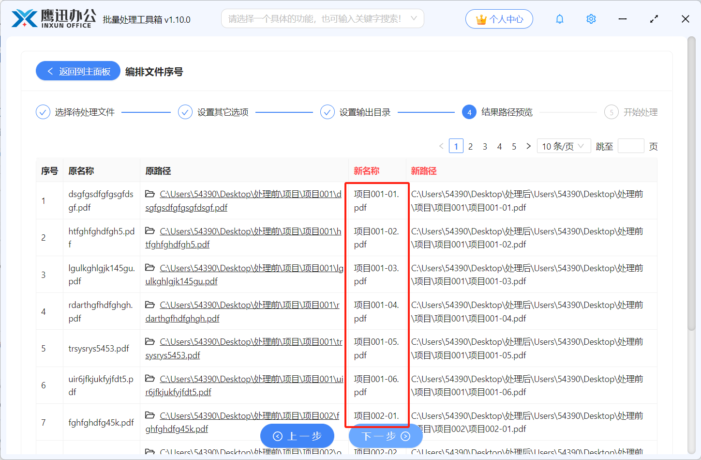Viewport: 701px width, 460px height.
Task: Click the folder icon next to trsysrys5453.pdf path
Action: 150,341
